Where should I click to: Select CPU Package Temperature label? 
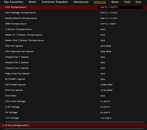pyautogui.click(x=21, y=13)
